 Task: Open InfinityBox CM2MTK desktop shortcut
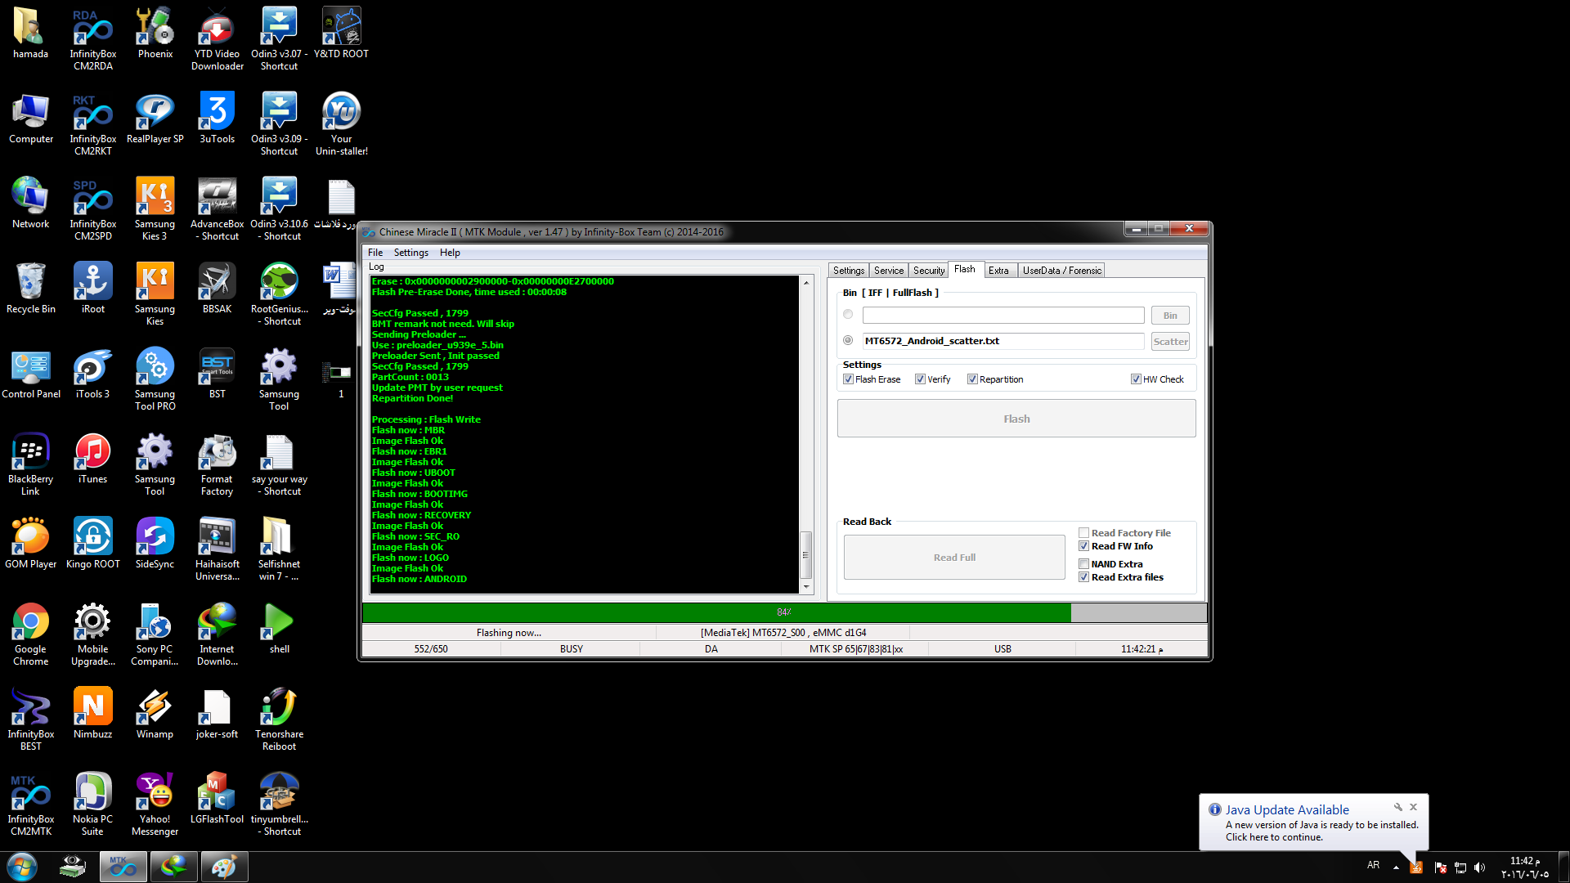[31, 803]
